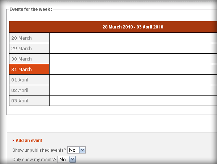217x164 pixels.
Task: Click the week range header 28 March 2010 - 03 April 2010
Action: pos(133,27)
